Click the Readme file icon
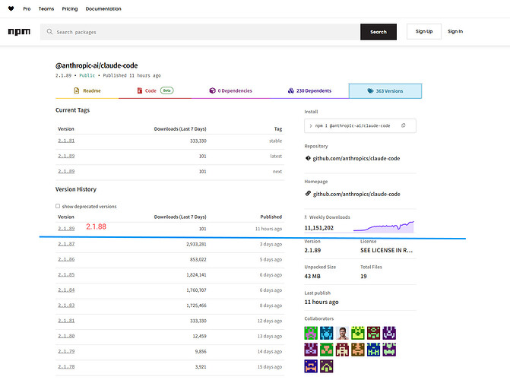 pyautogui.click(x=77, y=90)
